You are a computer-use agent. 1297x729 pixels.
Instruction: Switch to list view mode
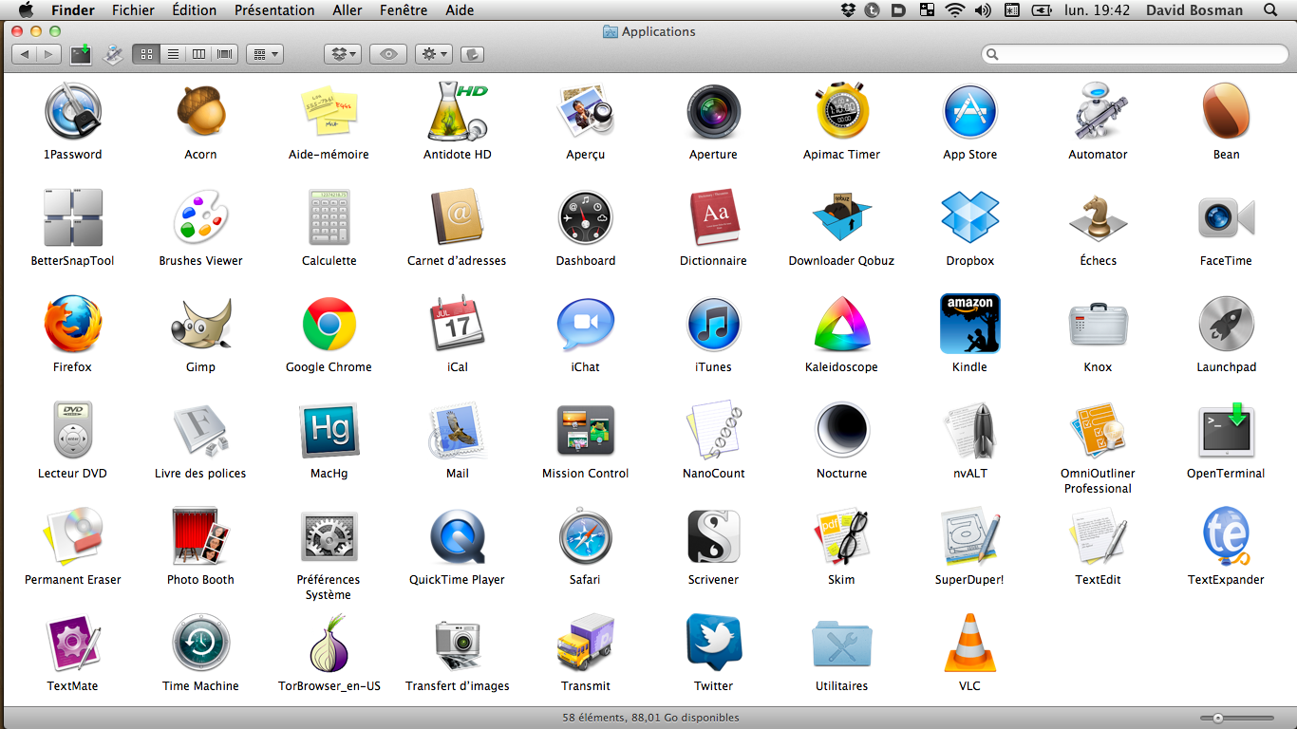tap(173, 54)
